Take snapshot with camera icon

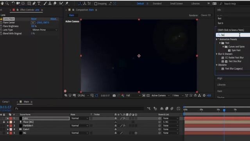tap(114, 96)
